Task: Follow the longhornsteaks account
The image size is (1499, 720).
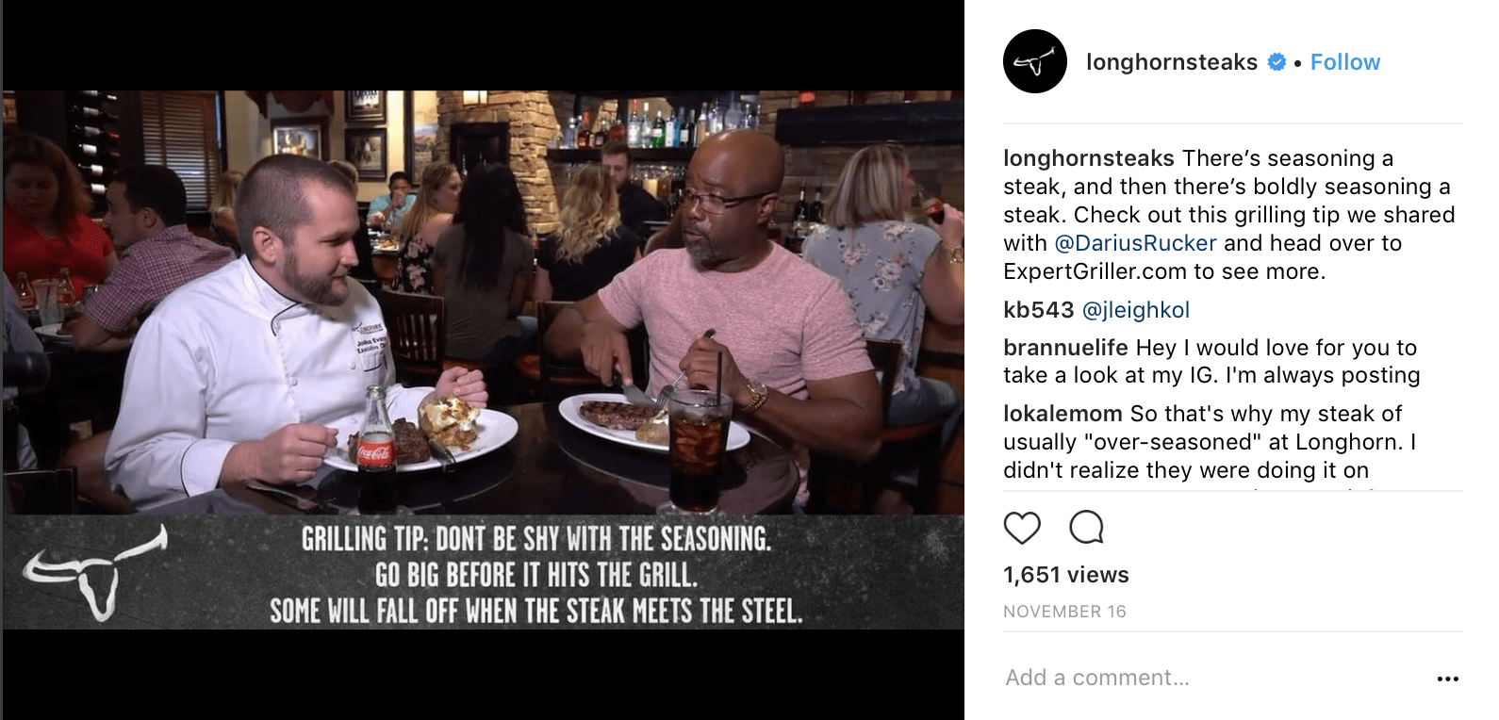Action: tap(1345, 62)
